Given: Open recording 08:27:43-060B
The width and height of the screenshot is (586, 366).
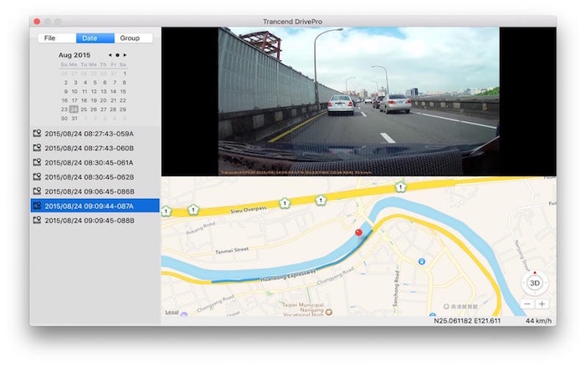Looking at the screenshot, I should 95,148.
